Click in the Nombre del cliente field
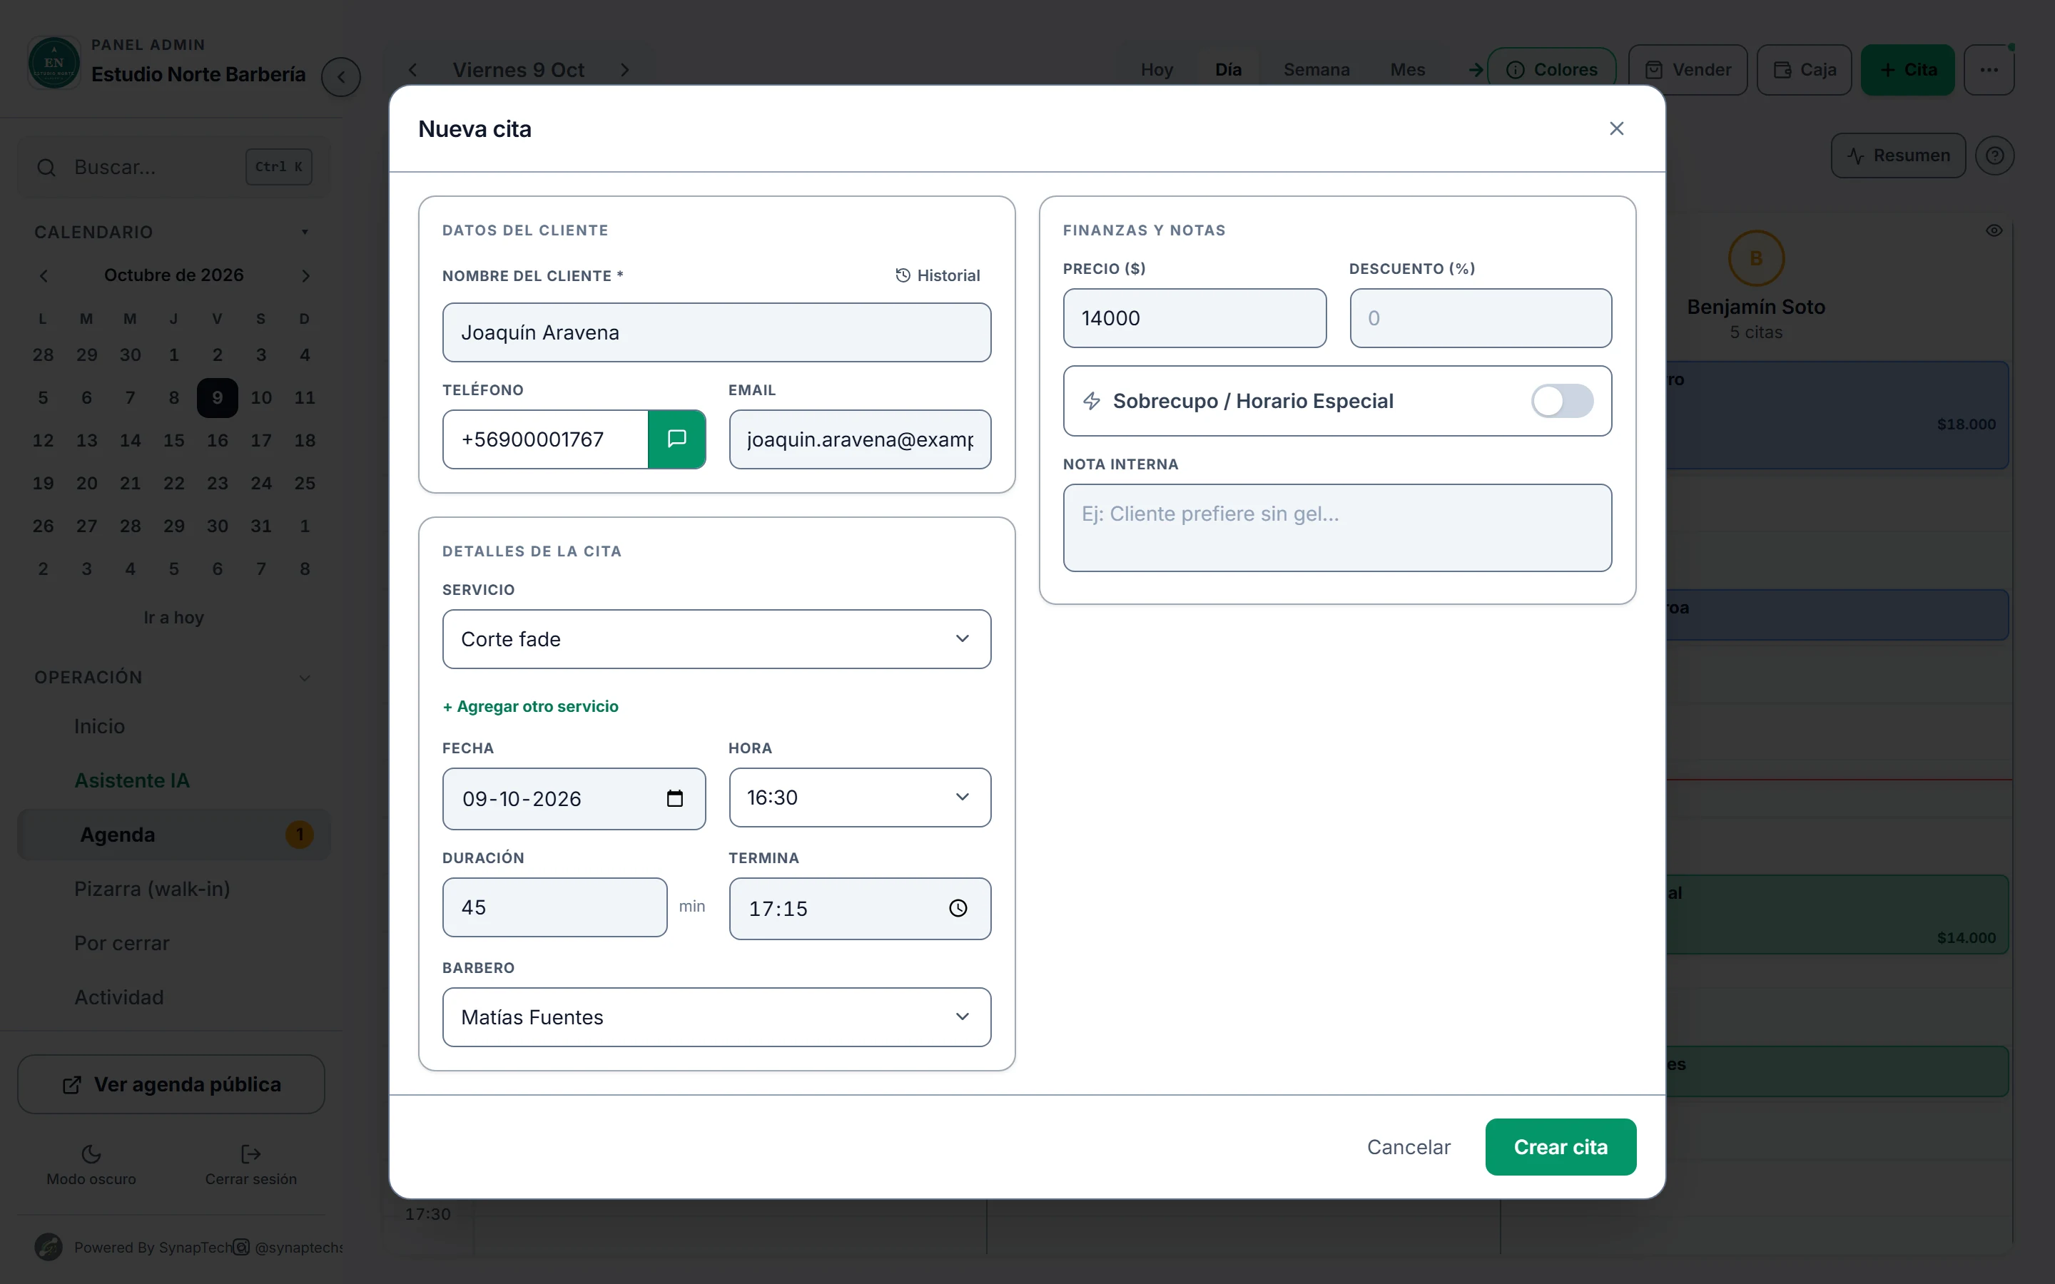 716,332
